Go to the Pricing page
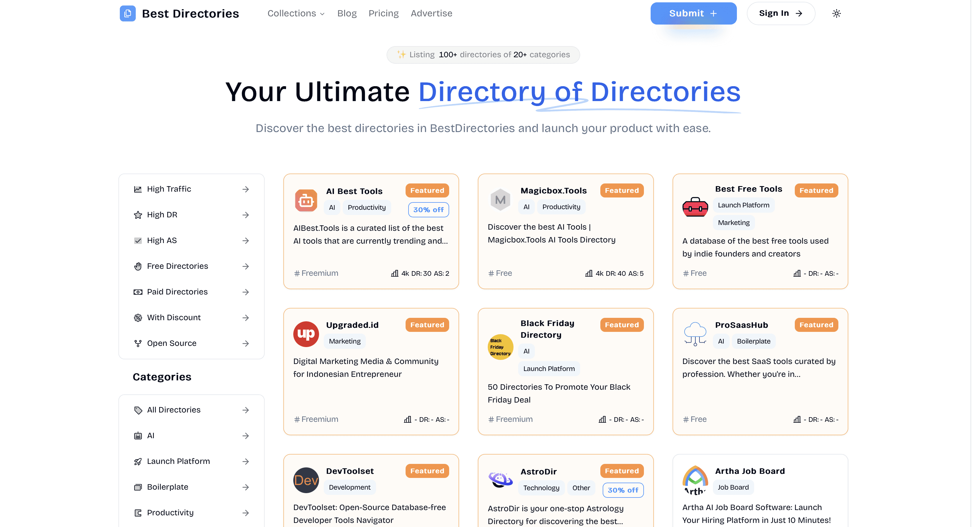Viewport: 972px width, 527px height. point(383,13)
